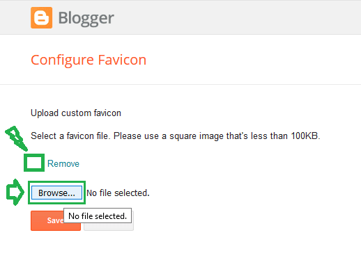Click the green pencil-shaped annotation mark
The image size is (361, 260).
(16, 138)
